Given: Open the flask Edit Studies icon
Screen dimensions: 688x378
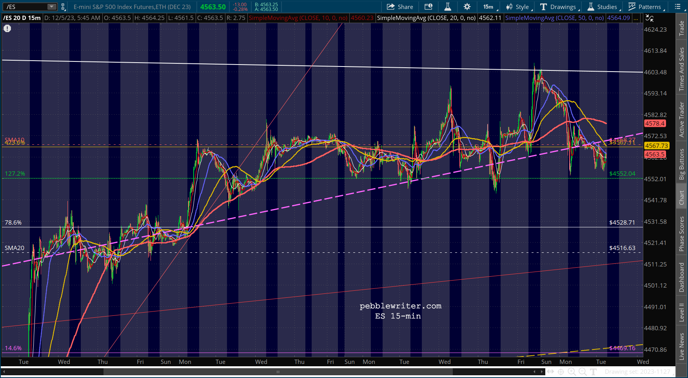Looking at the screenshot, I should pos(448,7).
